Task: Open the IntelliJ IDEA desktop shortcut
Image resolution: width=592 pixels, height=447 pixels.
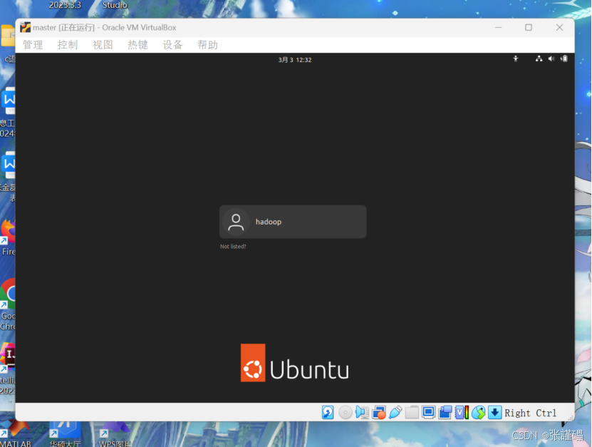Action: point(8,369)
